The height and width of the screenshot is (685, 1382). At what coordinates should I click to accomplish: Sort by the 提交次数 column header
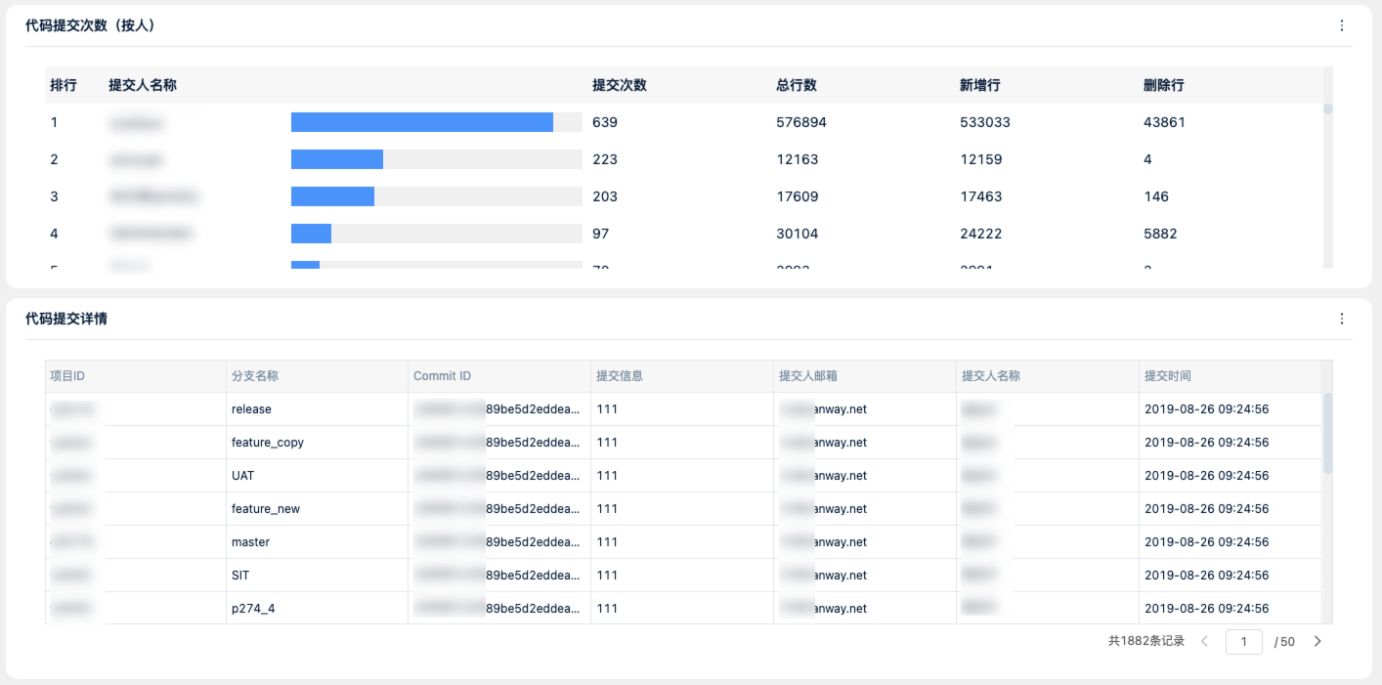[620, 85]
